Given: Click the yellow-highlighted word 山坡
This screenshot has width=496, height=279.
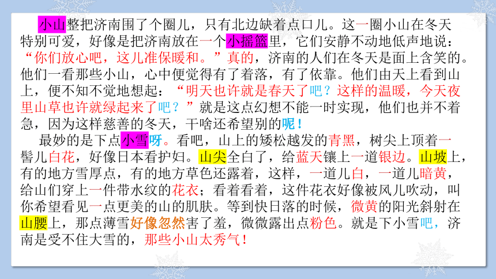Looking at the screenshot, I should pos(433,157).
